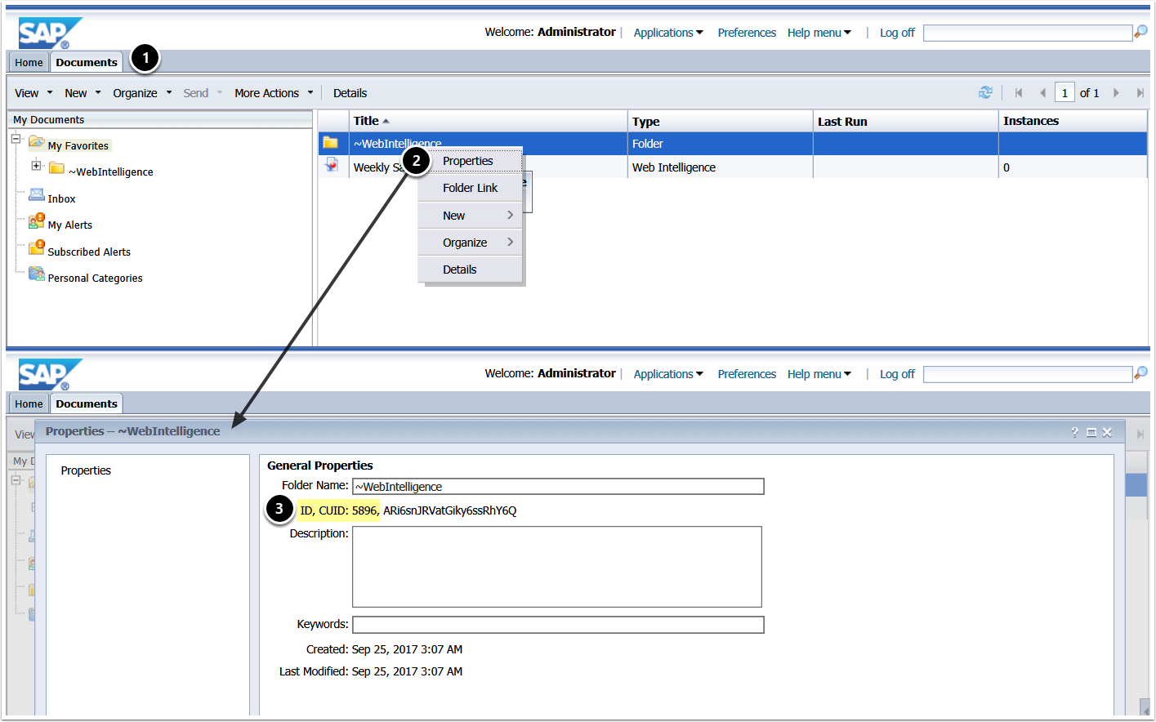Go to the previous page of results
Viewport: 1156px width, 722px height.
(x=1042, y=93)
